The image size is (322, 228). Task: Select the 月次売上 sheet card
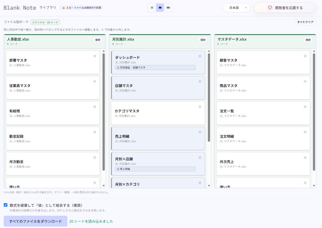click(x=263, y=164)
